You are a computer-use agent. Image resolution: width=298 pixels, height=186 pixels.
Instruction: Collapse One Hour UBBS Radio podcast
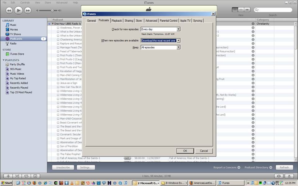pyautogui.click(x=53, y=24)
